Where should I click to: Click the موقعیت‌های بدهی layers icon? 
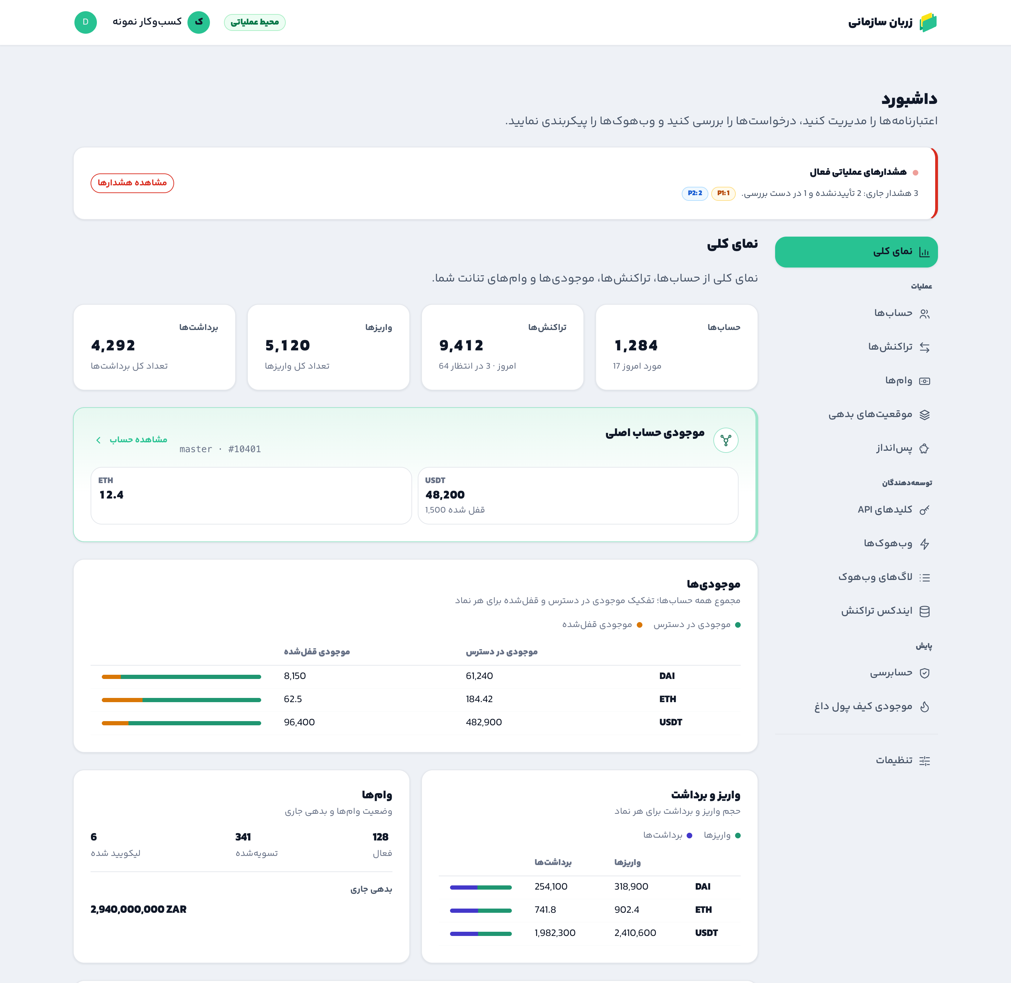[x=924, y=415]
